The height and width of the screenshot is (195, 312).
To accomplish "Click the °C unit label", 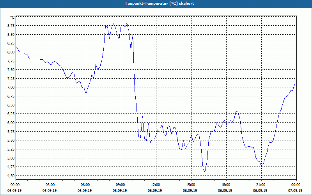I will tap(12, 17).
